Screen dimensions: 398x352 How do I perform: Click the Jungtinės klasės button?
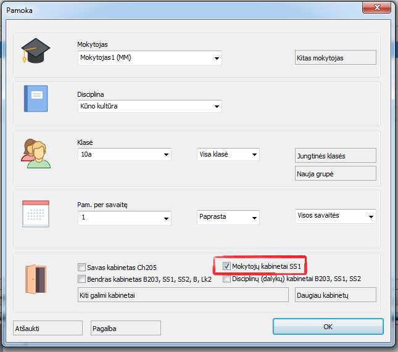pos(336,156)
